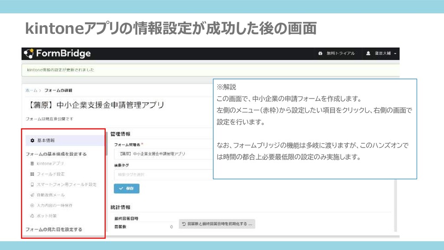Click the 管理情報 heading
444x250 pixels.
(121, 134)
